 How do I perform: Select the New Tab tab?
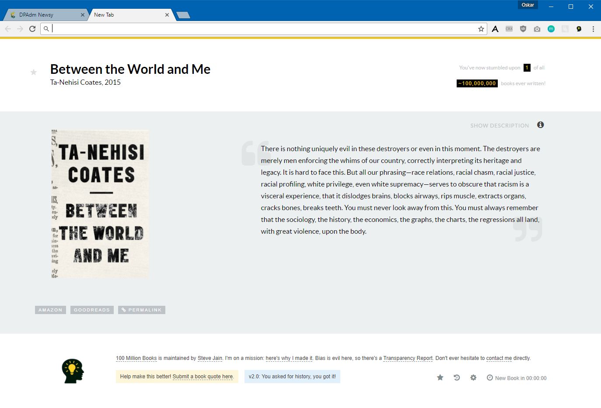click(131, 15)
